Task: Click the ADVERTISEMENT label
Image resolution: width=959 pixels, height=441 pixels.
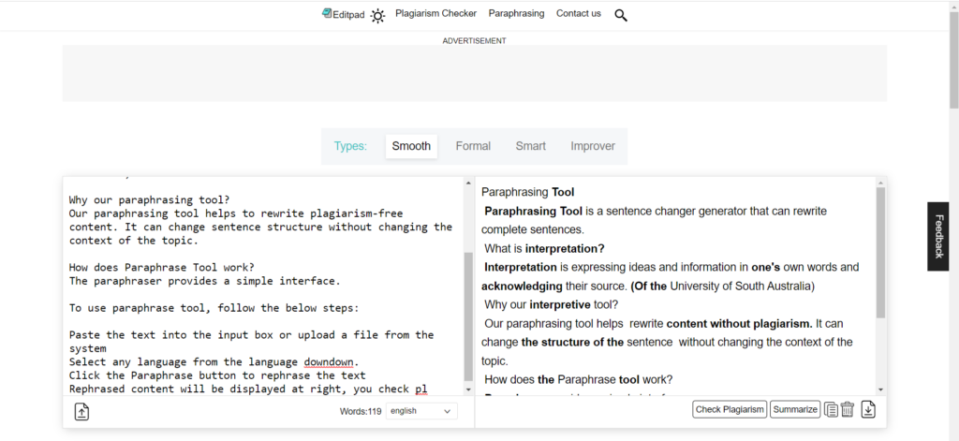Action: (x=475, y=41)
